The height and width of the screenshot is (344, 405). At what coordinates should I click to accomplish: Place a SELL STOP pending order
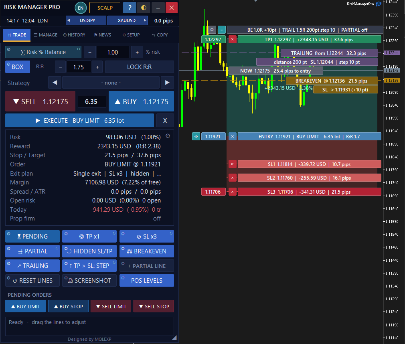pyautogui.click(x=154, y=306)
